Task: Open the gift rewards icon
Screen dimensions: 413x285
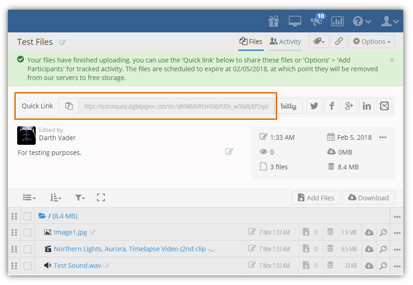Action: [x=273, y=21]
